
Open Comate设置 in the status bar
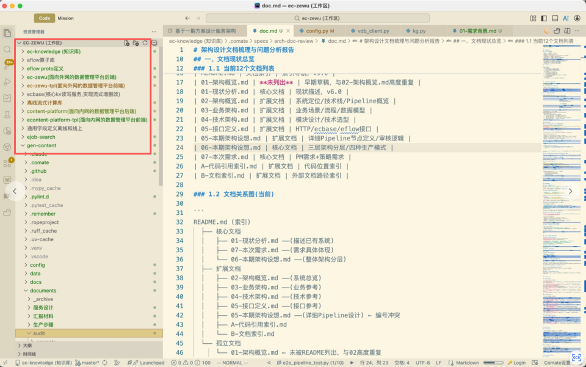557,363
